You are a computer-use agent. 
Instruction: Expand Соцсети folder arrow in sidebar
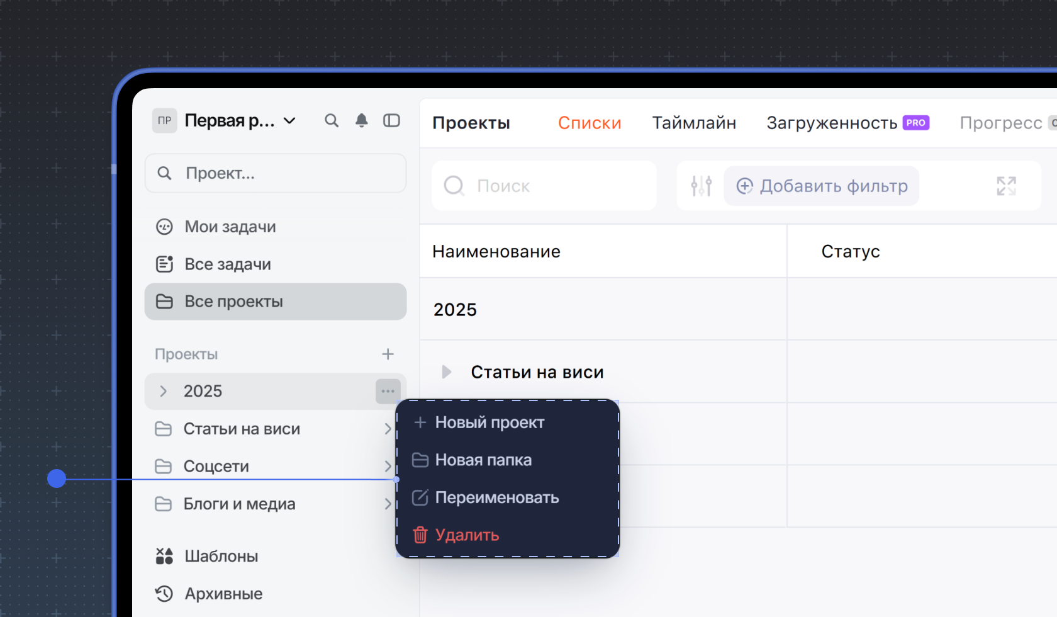click(388, 466)
